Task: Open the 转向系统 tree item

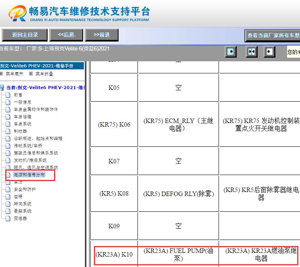Action: [23, 204]
